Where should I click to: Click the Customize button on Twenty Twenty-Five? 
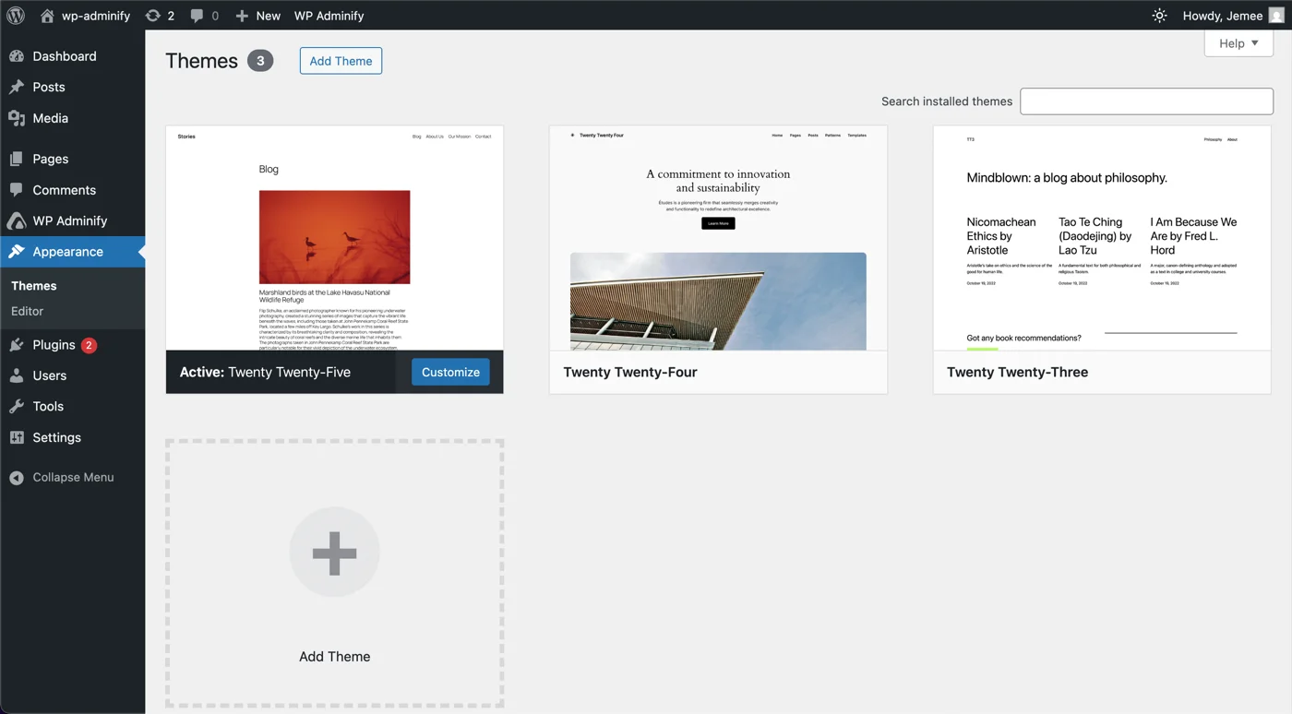point(450,372)
